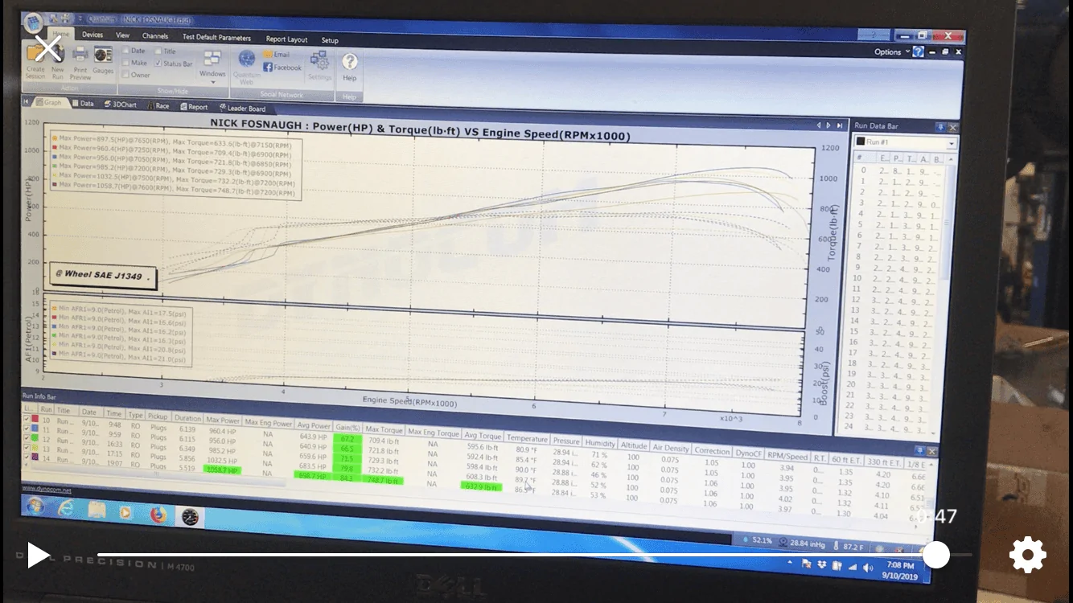
Task: Jump to first tab arrow left of Graph
Action: point(27,102)
